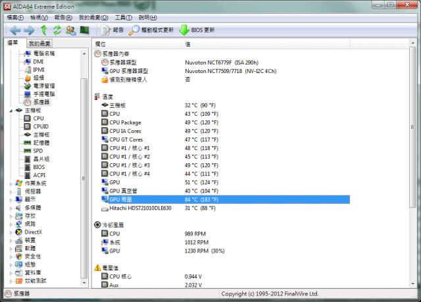Expand the 多媒體 tree node
The height and width of the screenshot is (302, 421).
11,208
